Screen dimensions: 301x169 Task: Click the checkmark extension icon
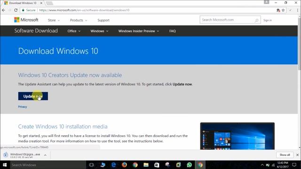click(x=291, y=10)
